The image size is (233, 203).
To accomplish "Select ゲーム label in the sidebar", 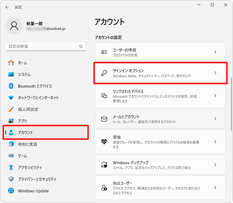I will 22,156.
